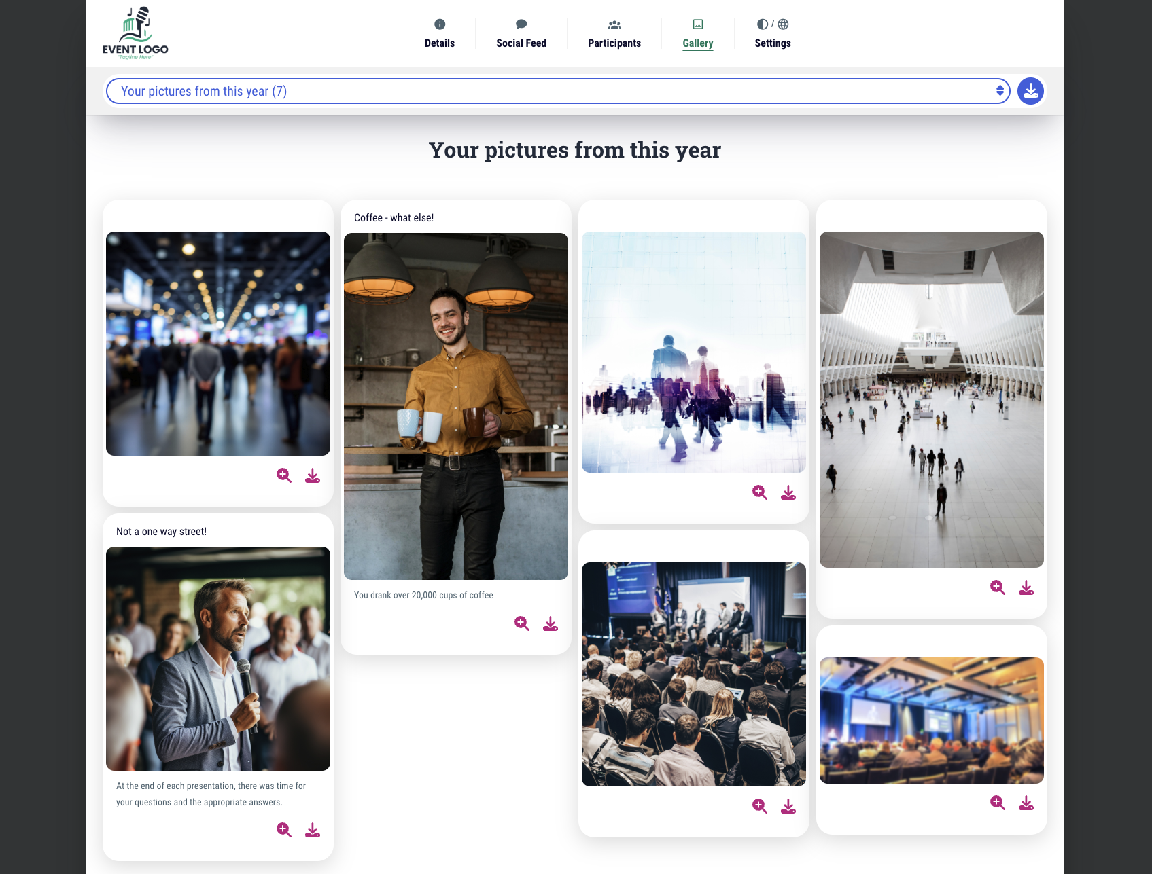
Task: Select the Gallery tab
Action: point(697,34)
